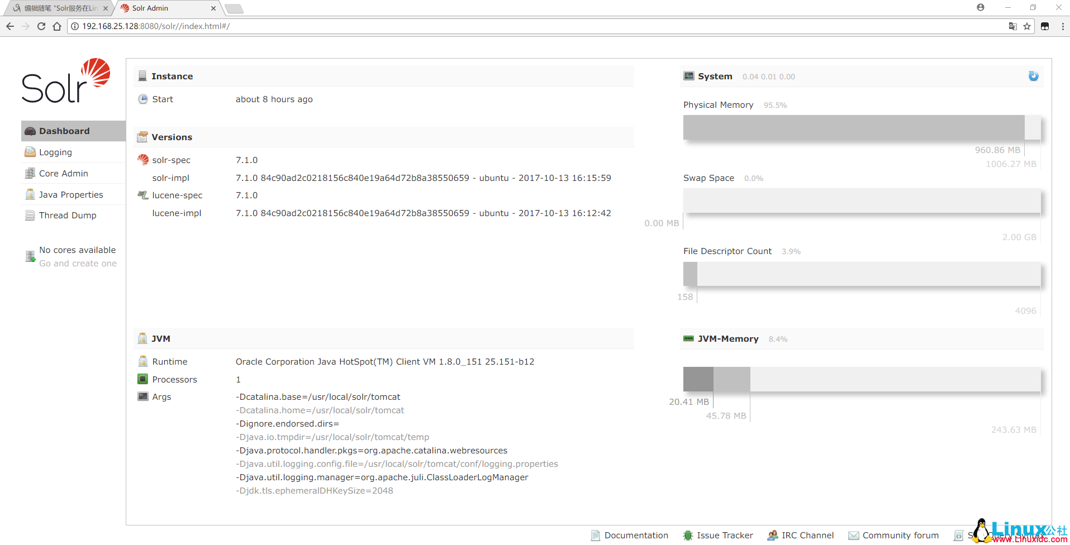Screen dimensions: 1070x545
Task: Select Dashboard in the navigation menu
Action: click(65, 131)
